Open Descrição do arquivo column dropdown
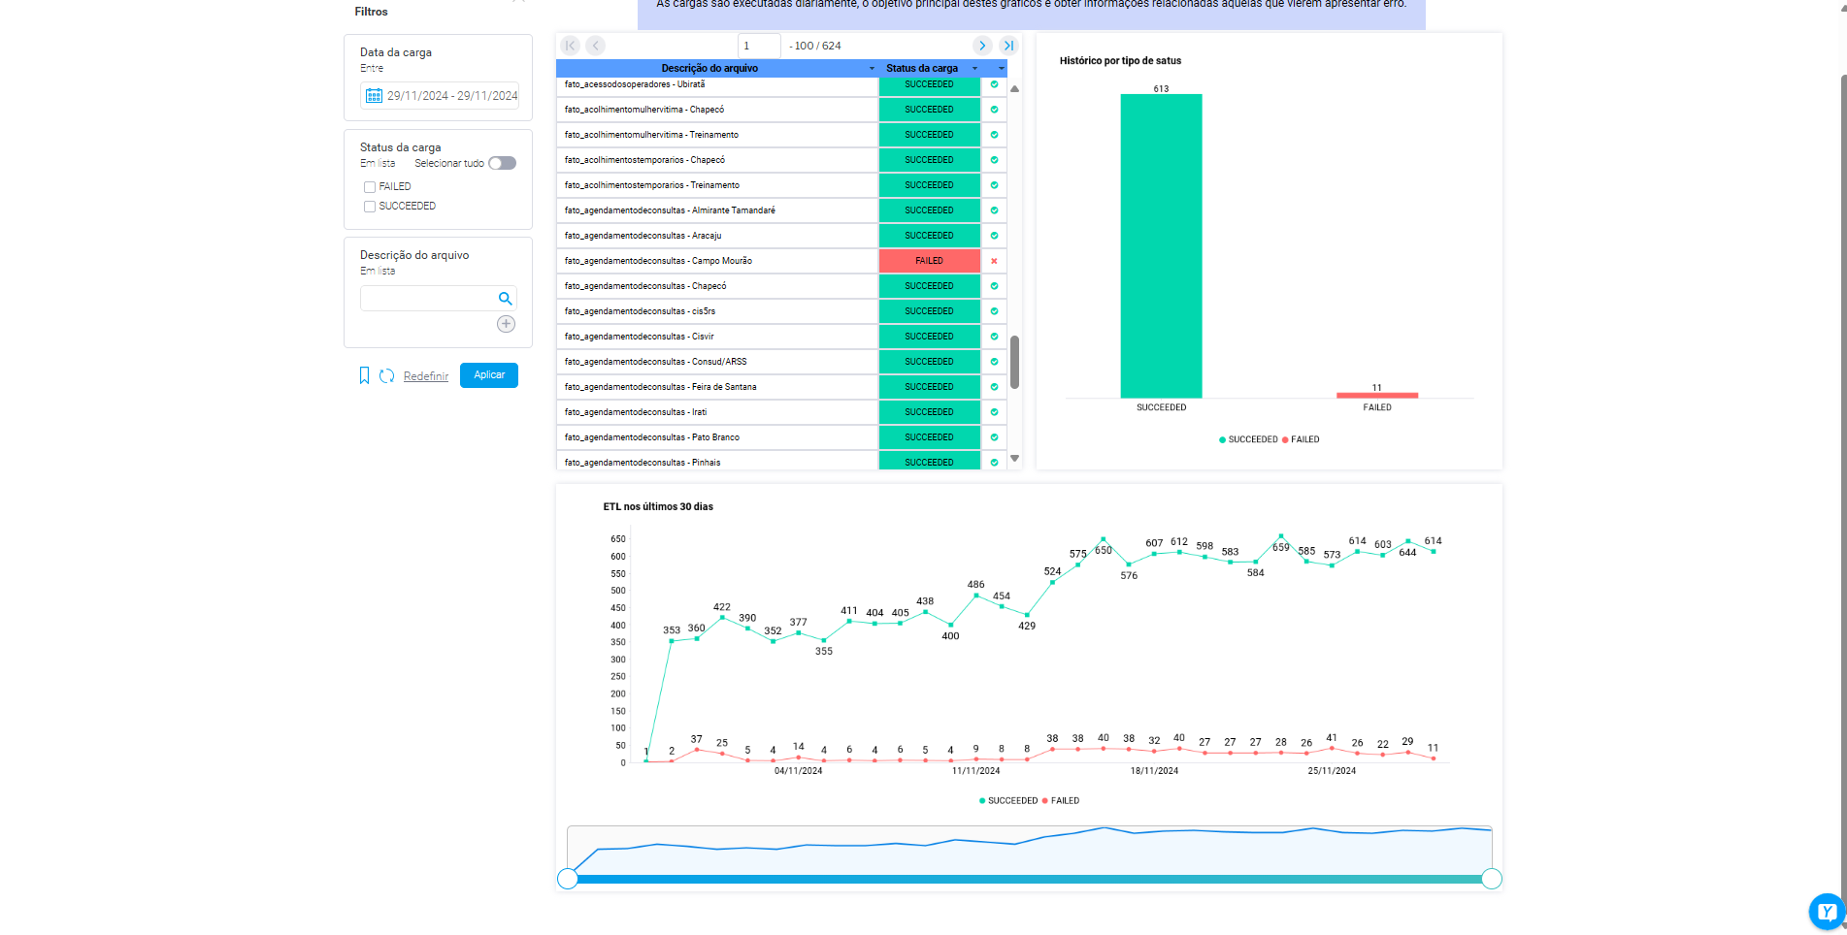Image resolution: width=1847 pixels, height=935 pixels. (872, 69)
